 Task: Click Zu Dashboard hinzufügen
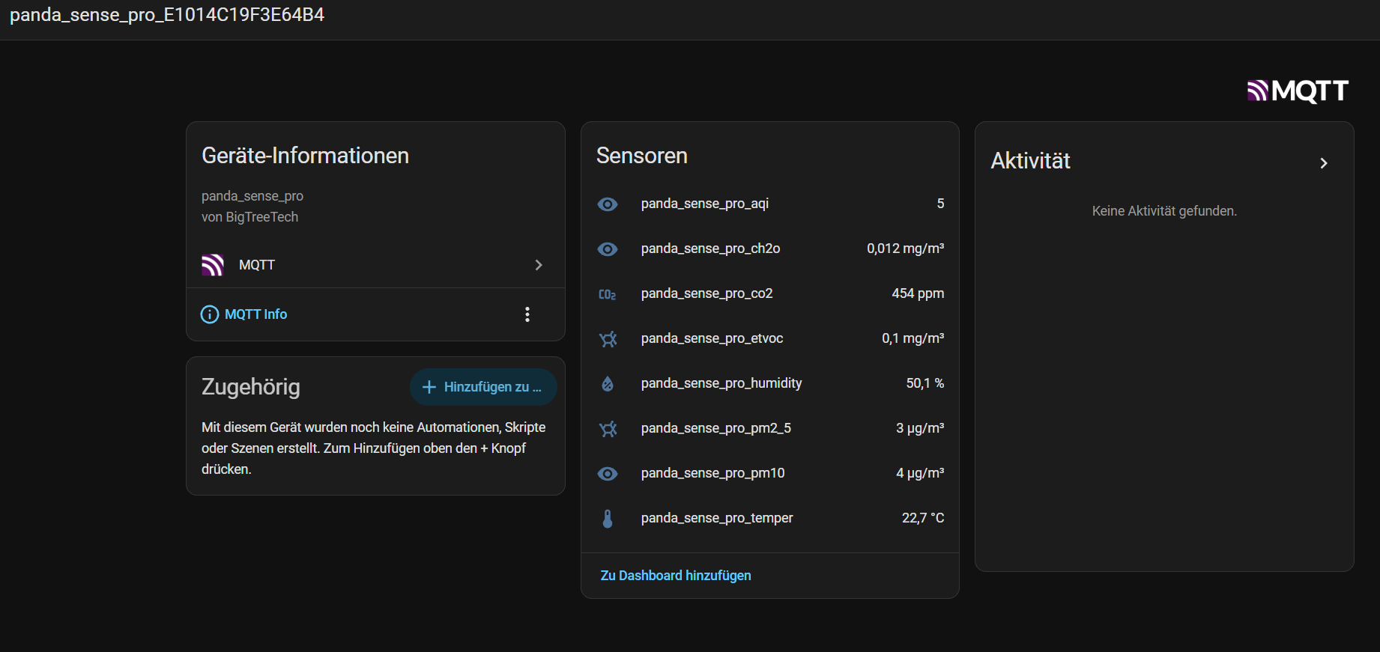(676, 576)
